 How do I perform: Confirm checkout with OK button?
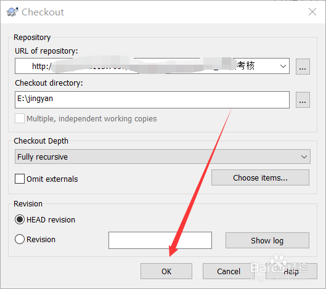point(166,271)
